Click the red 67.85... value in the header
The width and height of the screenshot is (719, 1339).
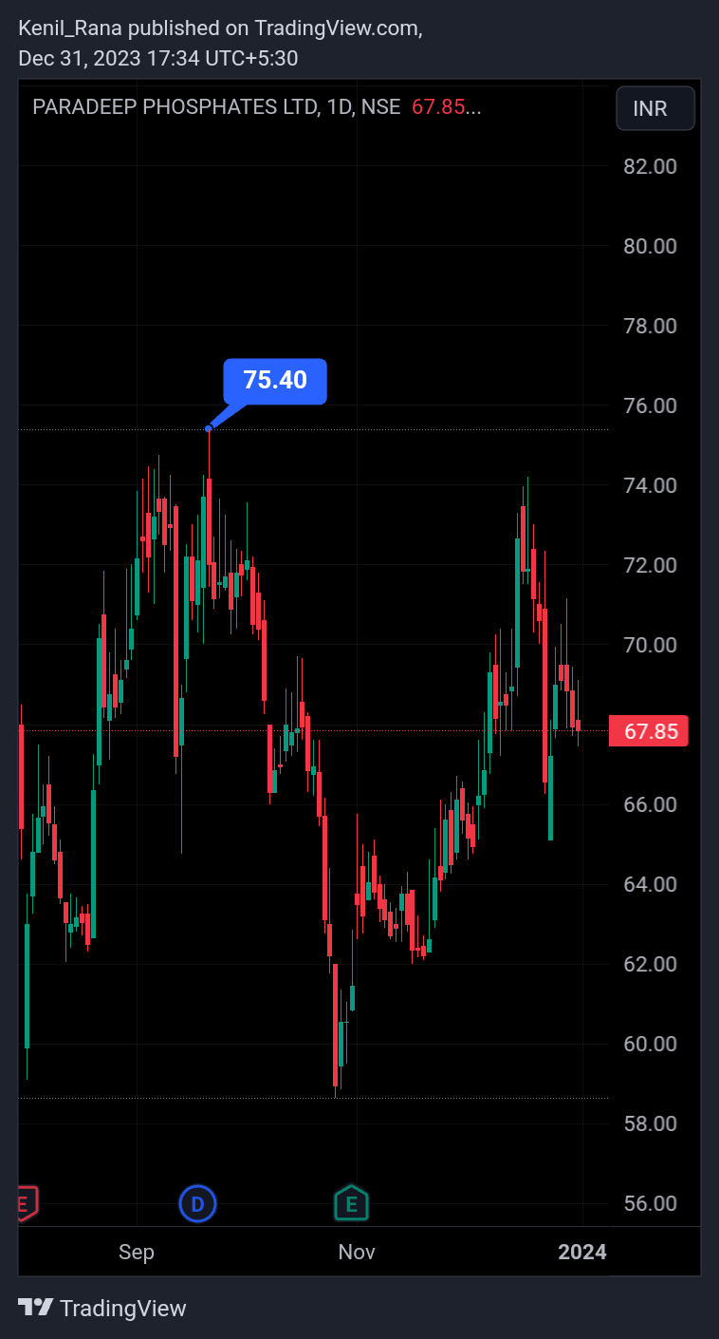[x=447, y=107]
